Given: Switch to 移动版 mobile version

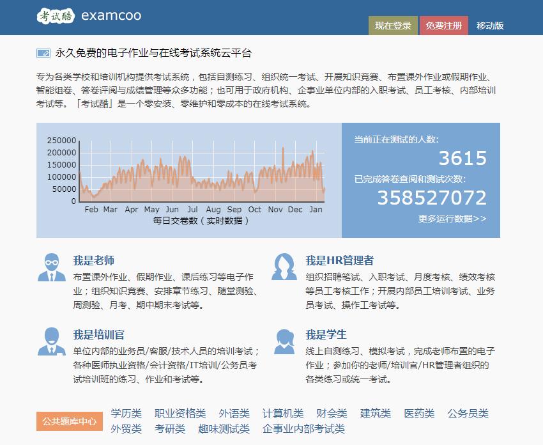Looking at the screenshot, I should click(x=490, y=26).
